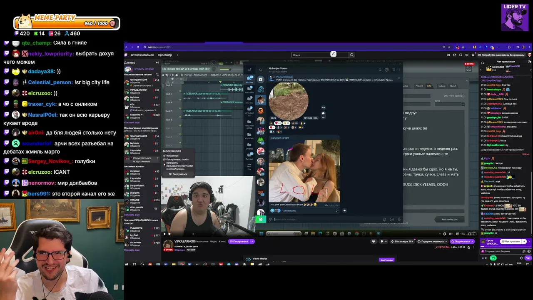Forward the Telegram photo post
The width and height of the screenshot is (533, 300).
point(344,210)
